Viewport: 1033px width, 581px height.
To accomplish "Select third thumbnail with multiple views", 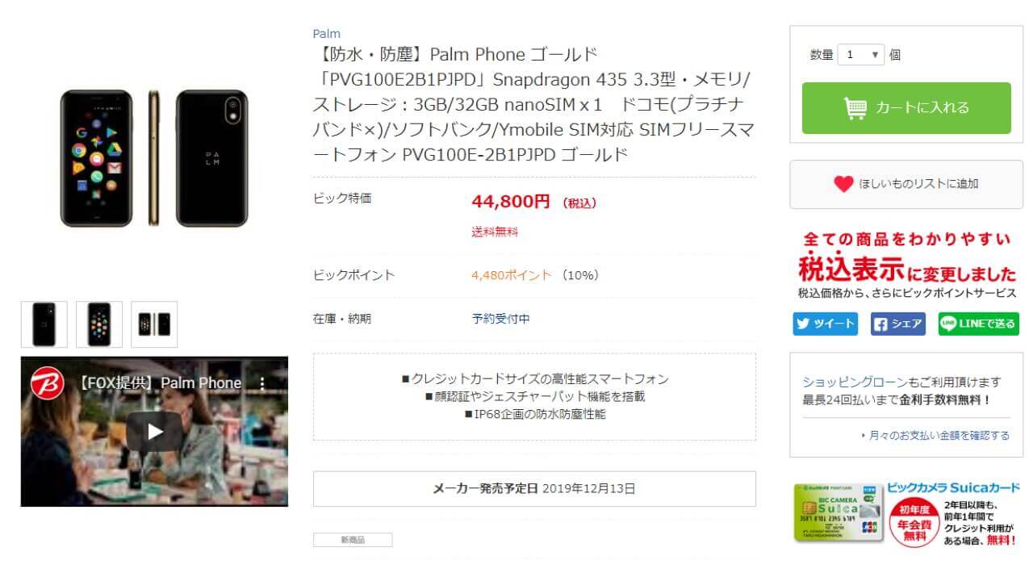I will pyautogui.click(x=154, y=324).
